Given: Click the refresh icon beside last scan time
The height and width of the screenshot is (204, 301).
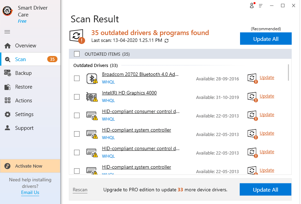Looking at the screenshot, I should point(166,41).
